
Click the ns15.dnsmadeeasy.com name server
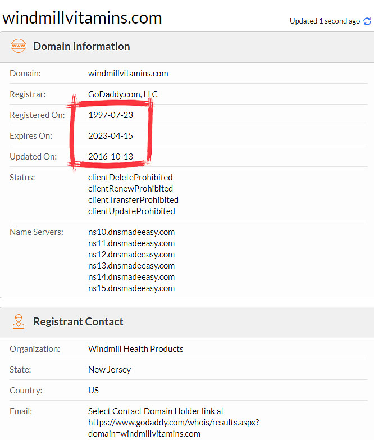coord(131,288)
